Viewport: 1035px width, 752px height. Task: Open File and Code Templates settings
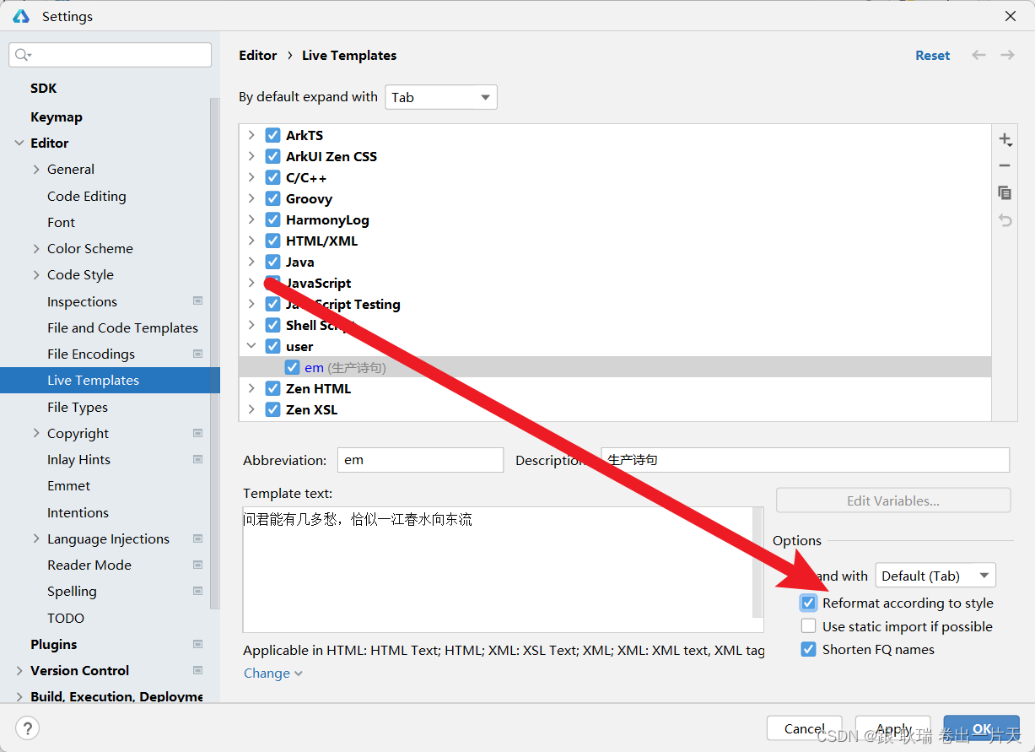pyautogui.click(x=123, y=327)
